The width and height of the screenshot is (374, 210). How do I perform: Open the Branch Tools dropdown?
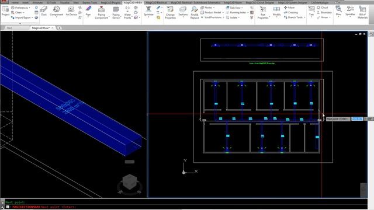pyautogui.click(x=295, y=17)
